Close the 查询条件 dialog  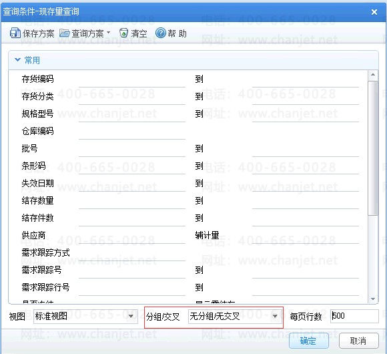click(x=374, y=12)
